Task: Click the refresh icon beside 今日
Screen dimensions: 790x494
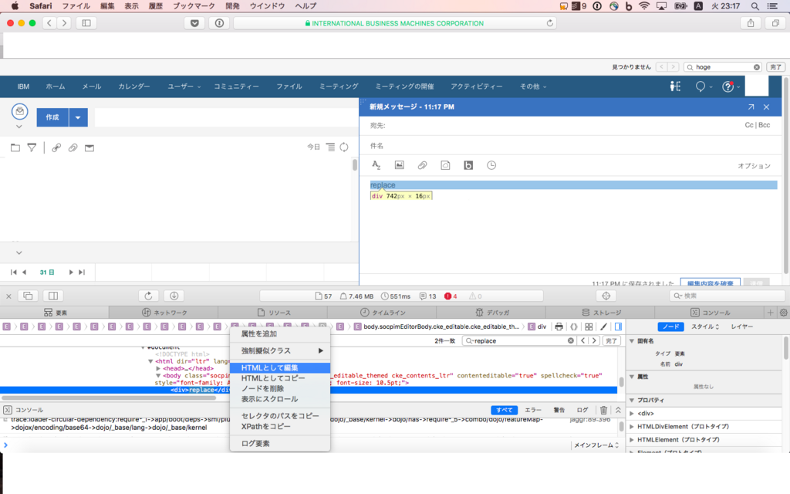Action: (x=344, y=147)
